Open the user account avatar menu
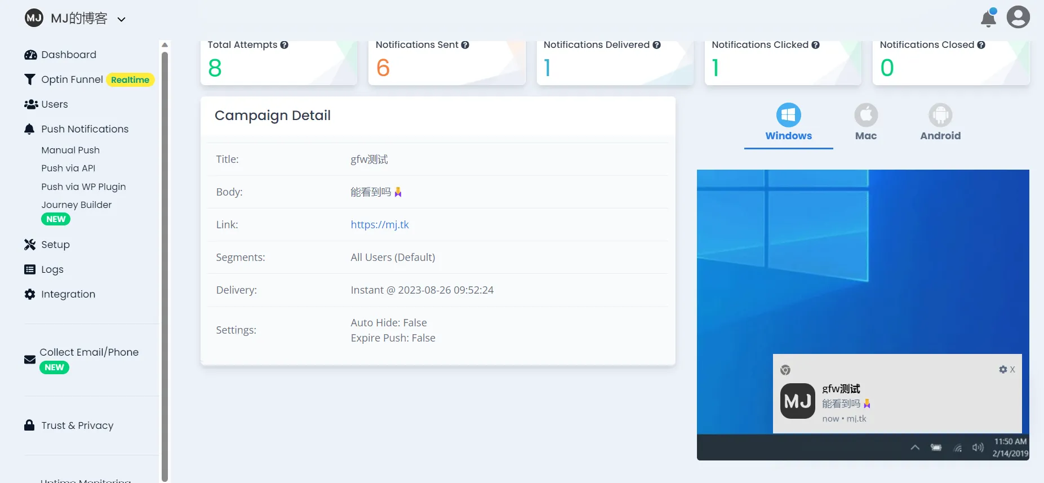The width and height of the screenshot is (1044, 483). [x=1018, y=17]
